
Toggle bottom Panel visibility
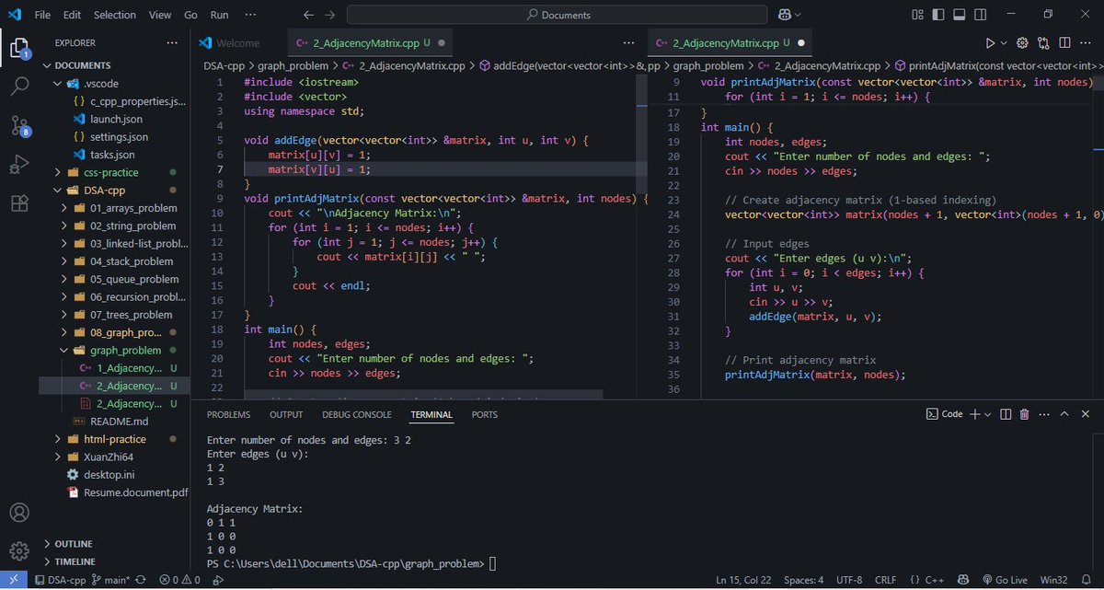coord(958,15)
